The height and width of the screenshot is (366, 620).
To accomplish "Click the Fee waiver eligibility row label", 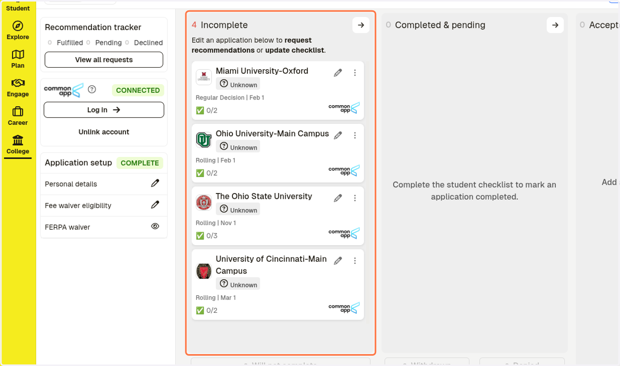I will click(x=78, y=205).
